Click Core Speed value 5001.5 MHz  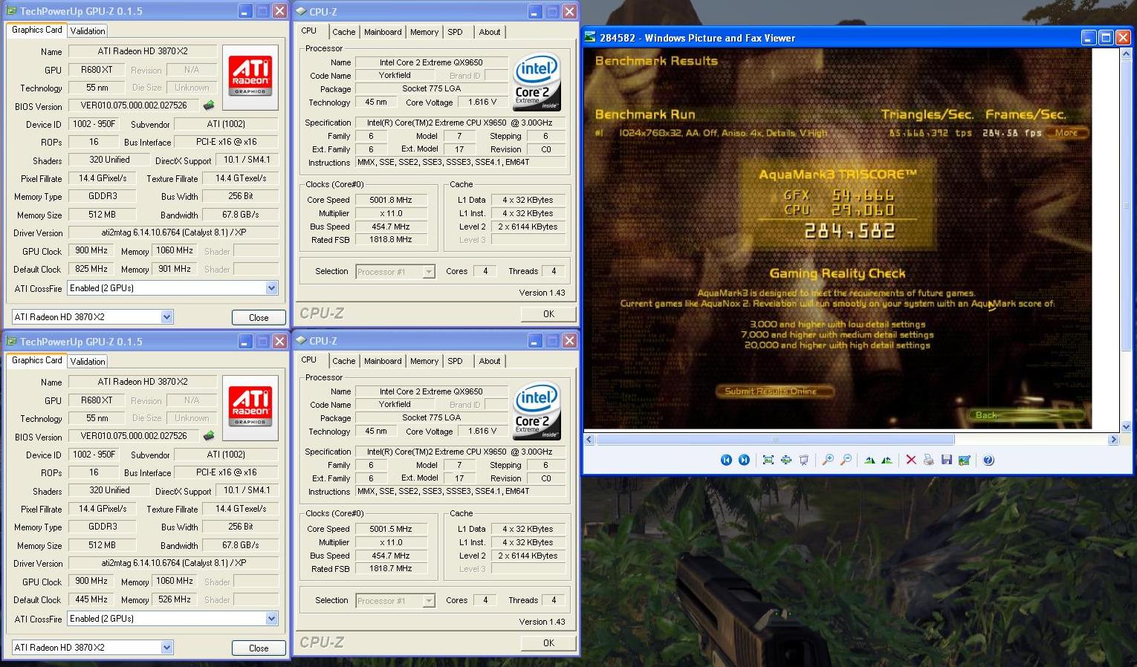tap(391, 529)
